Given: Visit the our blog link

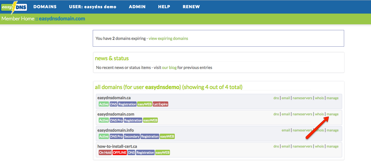Looking at the screenshot, I should click(169, 68).
